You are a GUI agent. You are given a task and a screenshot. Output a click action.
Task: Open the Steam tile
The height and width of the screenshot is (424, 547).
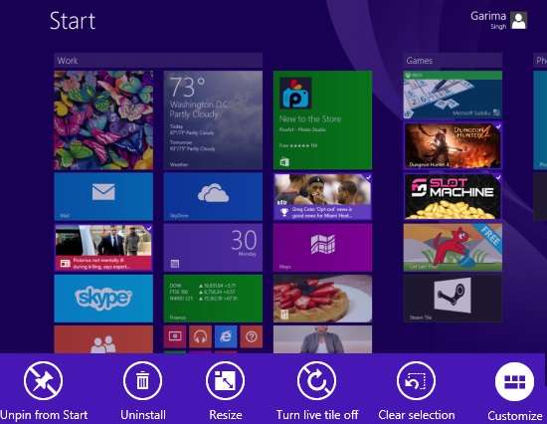tap(453, 299)
